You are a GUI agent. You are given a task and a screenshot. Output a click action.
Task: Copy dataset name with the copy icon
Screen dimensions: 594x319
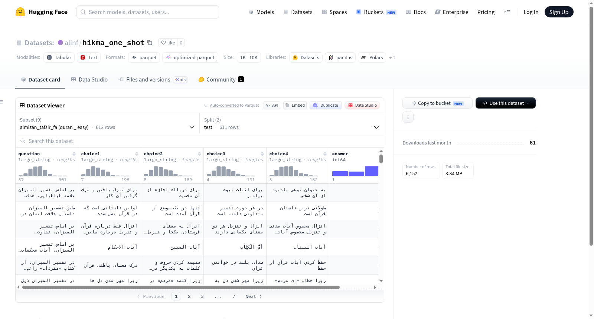[x=150, y=43]
